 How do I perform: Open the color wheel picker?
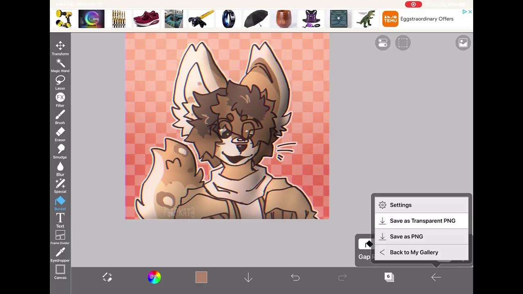point(154,277)
